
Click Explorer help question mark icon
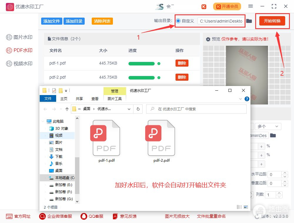[x=247, y=99]
